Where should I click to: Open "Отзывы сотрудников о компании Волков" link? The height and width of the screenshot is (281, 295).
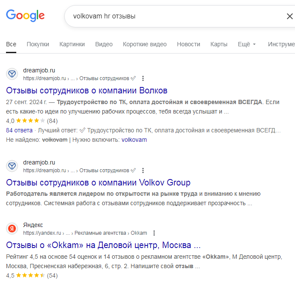pos(87,91)
